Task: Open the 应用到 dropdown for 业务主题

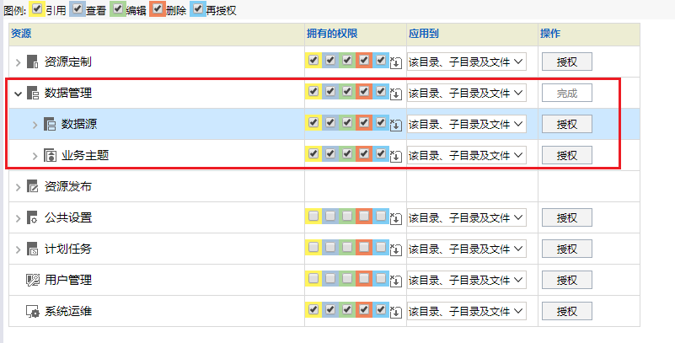Action: [x=467, y=155]
